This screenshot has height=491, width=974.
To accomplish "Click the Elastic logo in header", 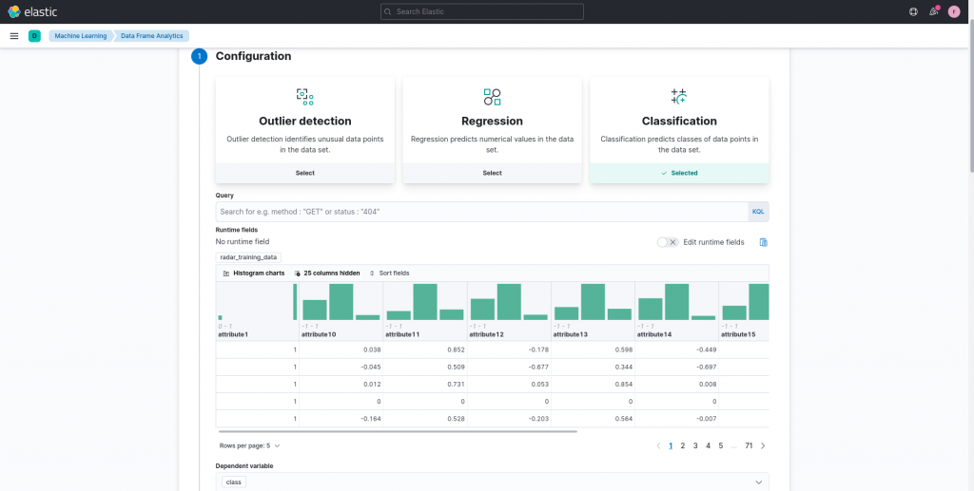I will 27,11.
